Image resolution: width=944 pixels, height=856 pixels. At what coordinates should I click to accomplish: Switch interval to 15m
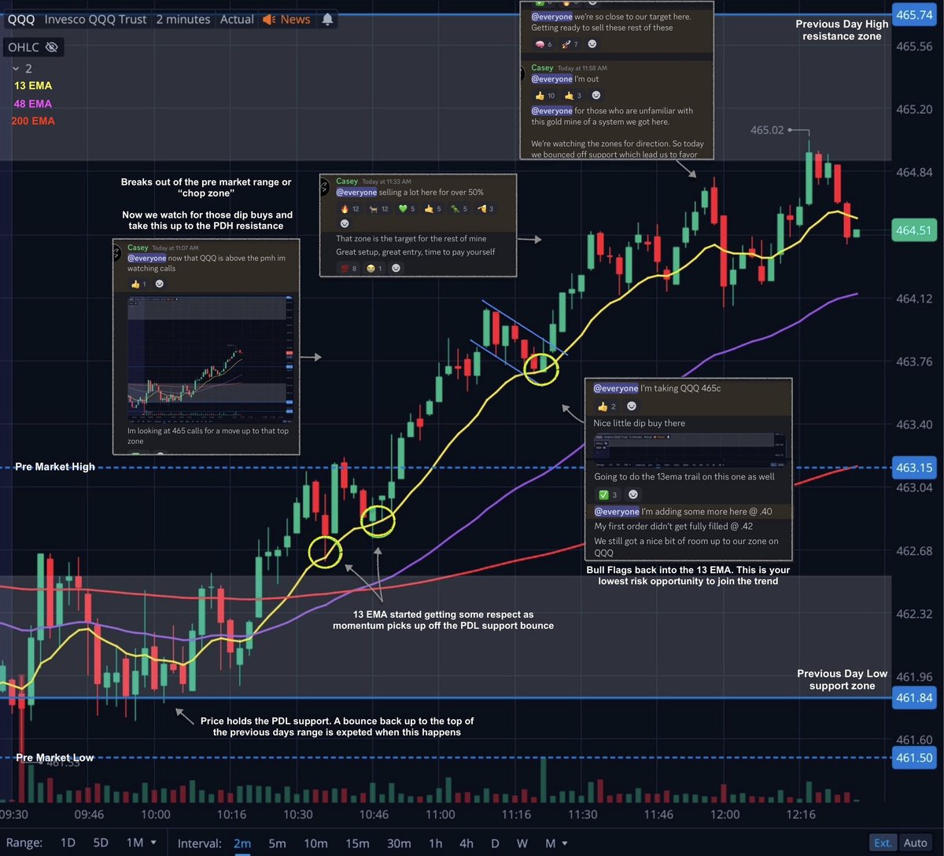(357, 843)
